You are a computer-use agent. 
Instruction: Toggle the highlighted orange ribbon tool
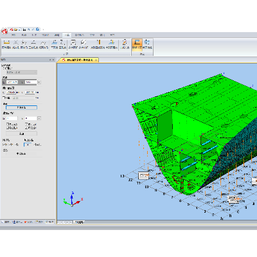point(137,44)
